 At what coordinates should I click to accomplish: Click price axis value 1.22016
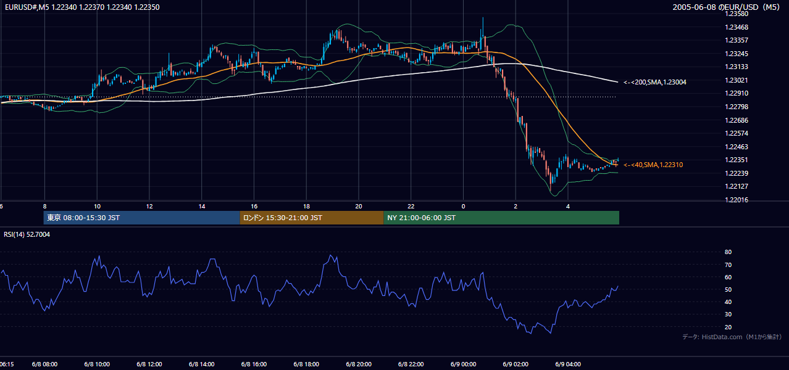[x=737, y=200]
